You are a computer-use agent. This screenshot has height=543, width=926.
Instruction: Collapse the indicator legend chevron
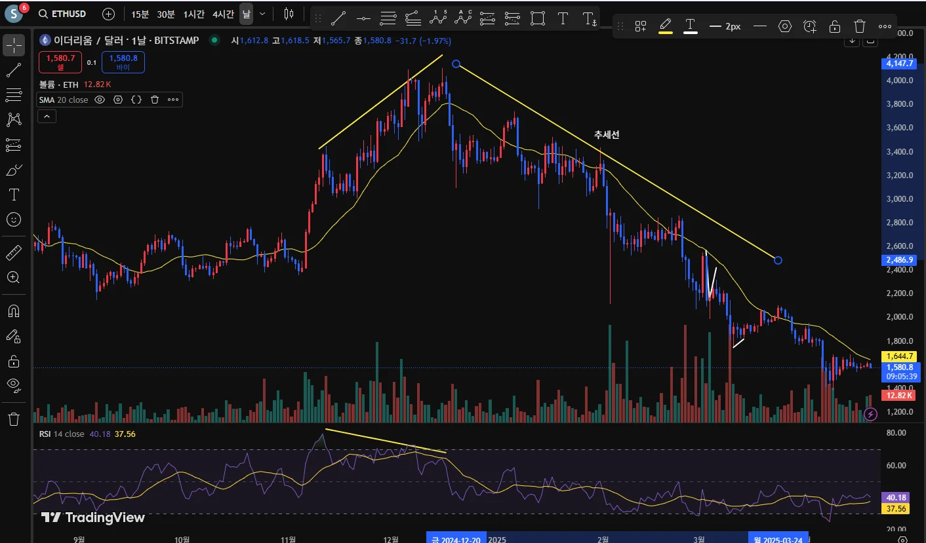tap(47, 117)
